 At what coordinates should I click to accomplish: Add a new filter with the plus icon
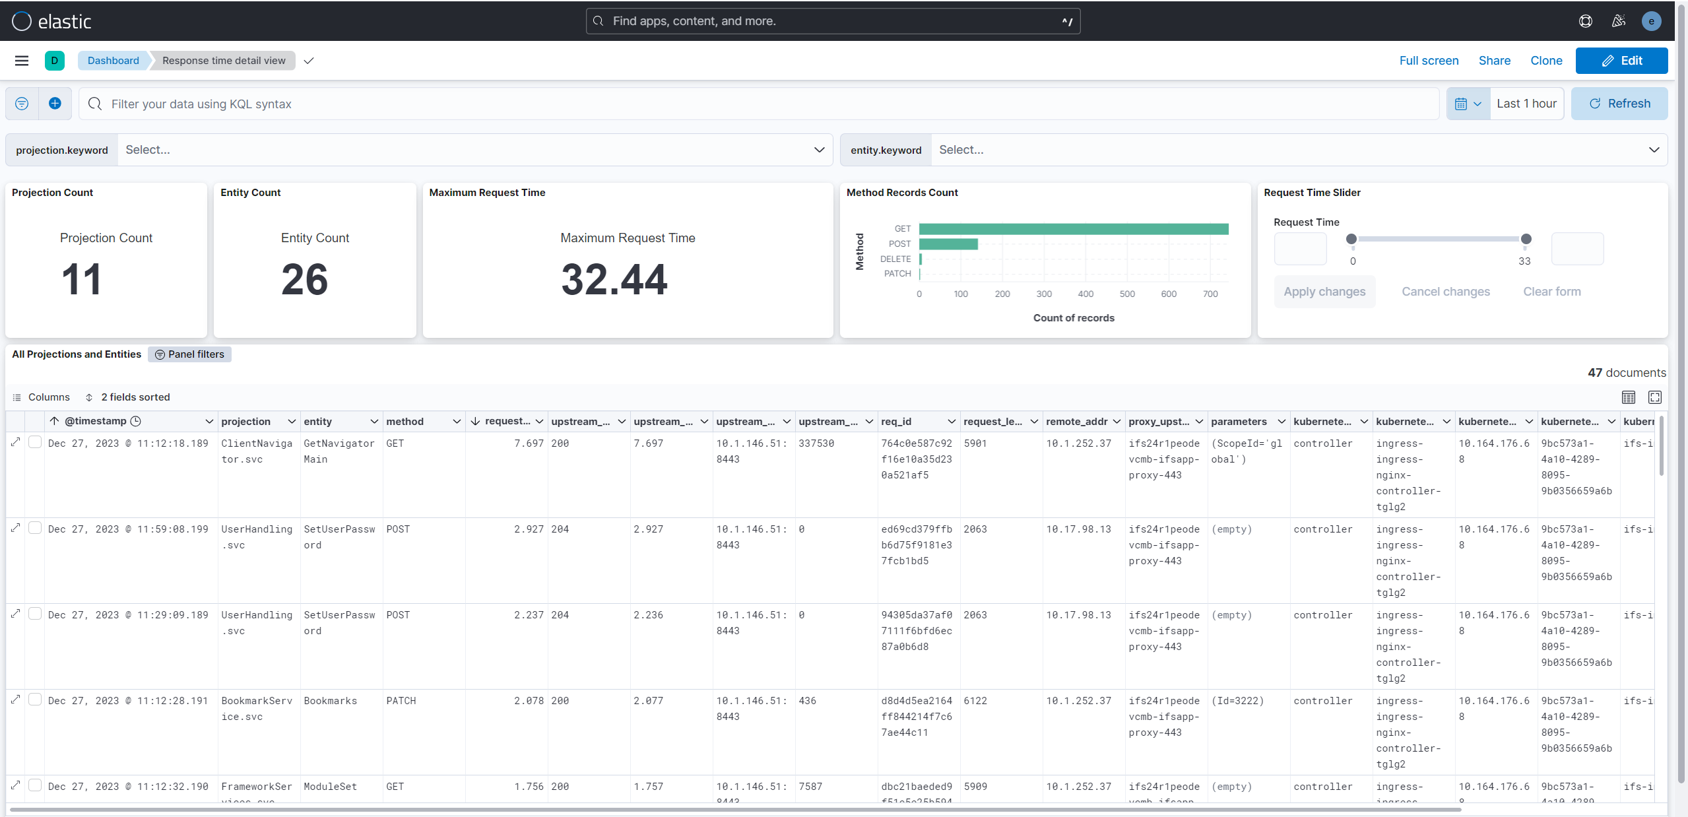point(55,103)
